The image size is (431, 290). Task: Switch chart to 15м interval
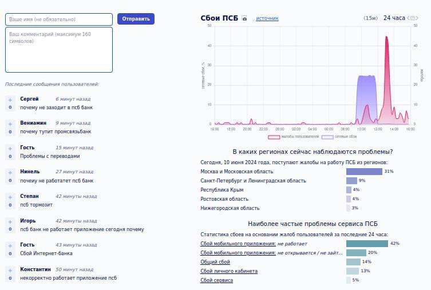click(370, 18)
